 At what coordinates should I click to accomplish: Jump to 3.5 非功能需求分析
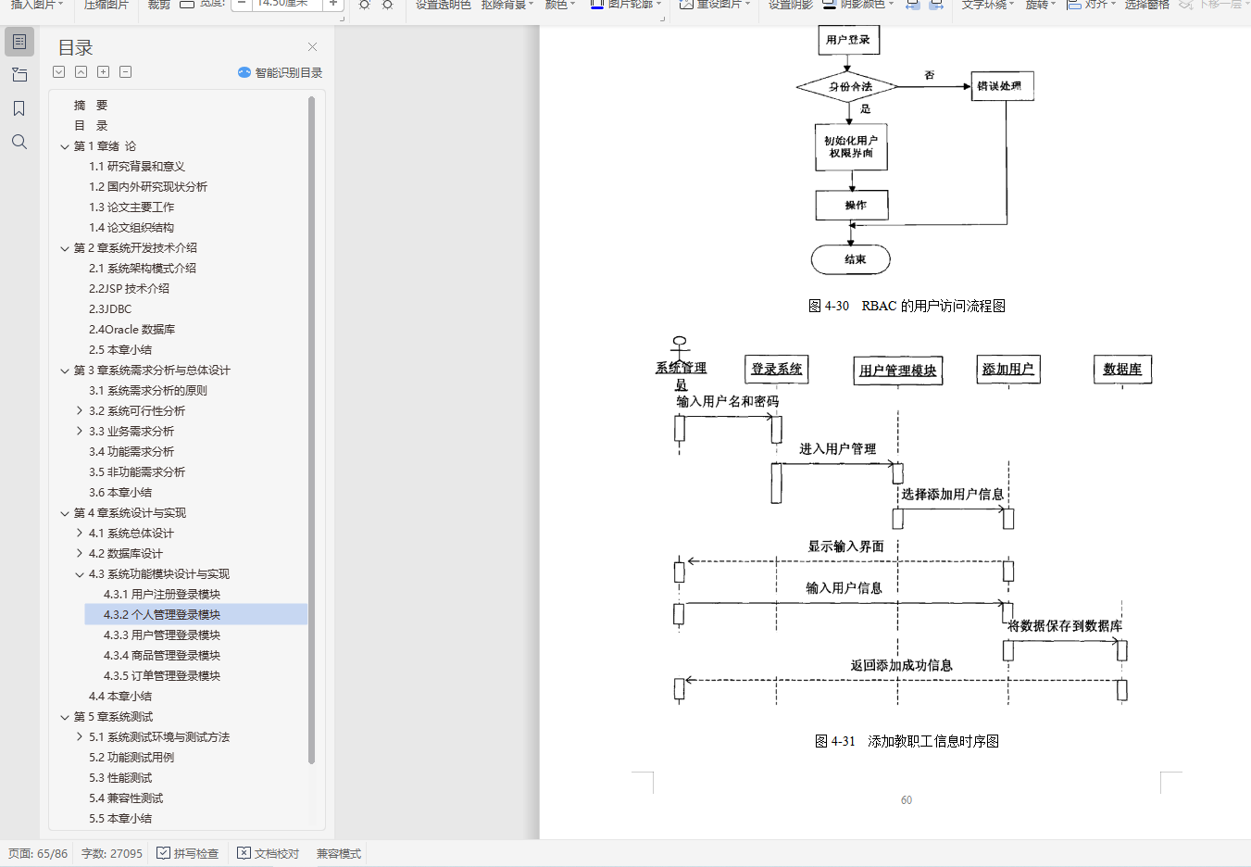137,472
